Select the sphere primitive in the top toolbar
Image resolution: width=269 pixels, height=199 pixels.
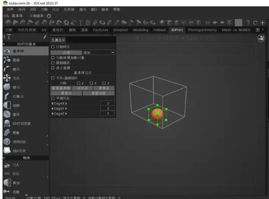click(x=8, y=22)
